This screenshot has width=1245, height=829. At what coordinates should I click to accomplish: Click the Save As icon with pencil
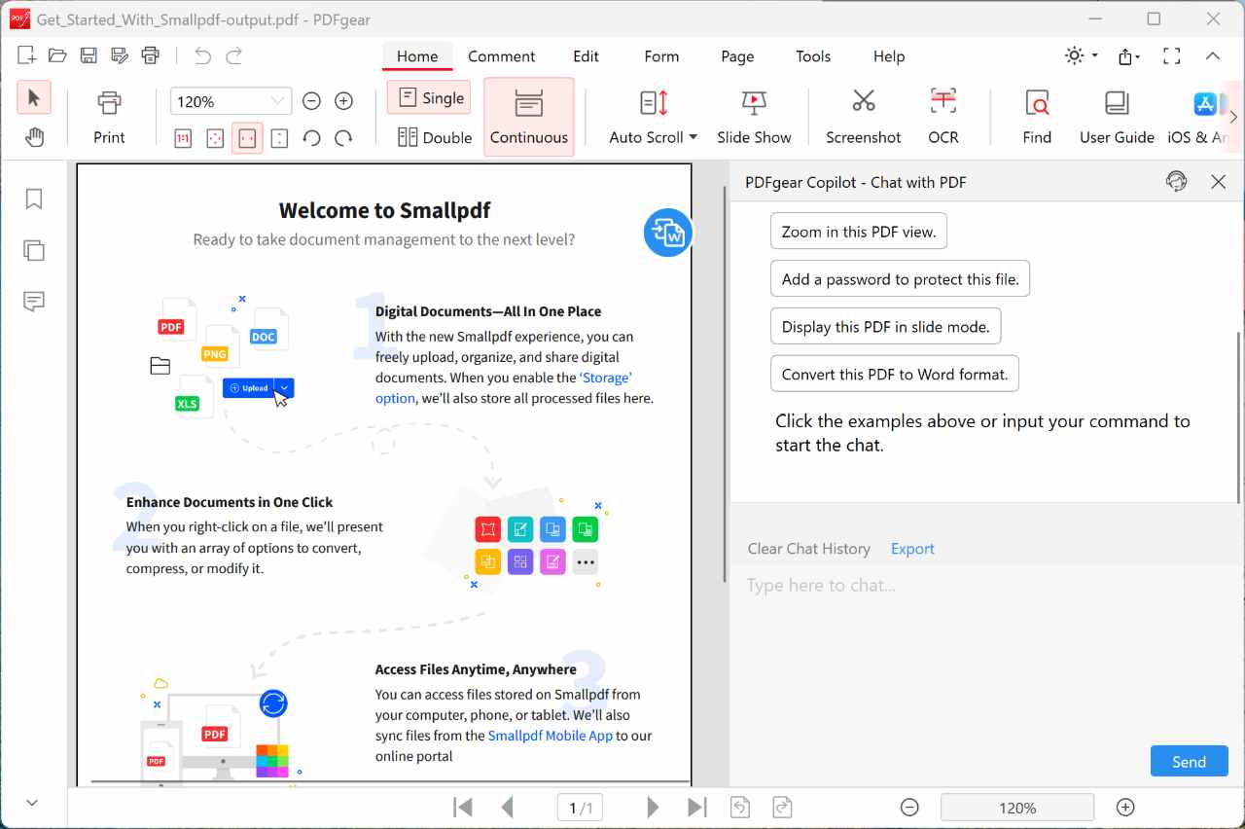120,55
